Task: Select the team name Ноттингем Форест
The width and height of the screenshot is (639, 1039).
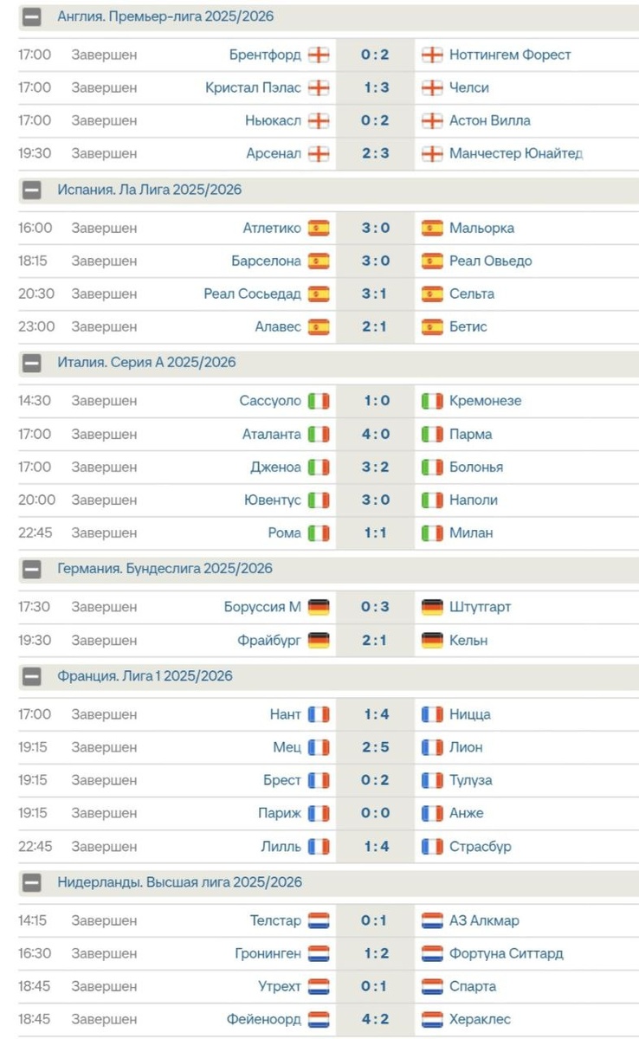Action: coord(511,55)
